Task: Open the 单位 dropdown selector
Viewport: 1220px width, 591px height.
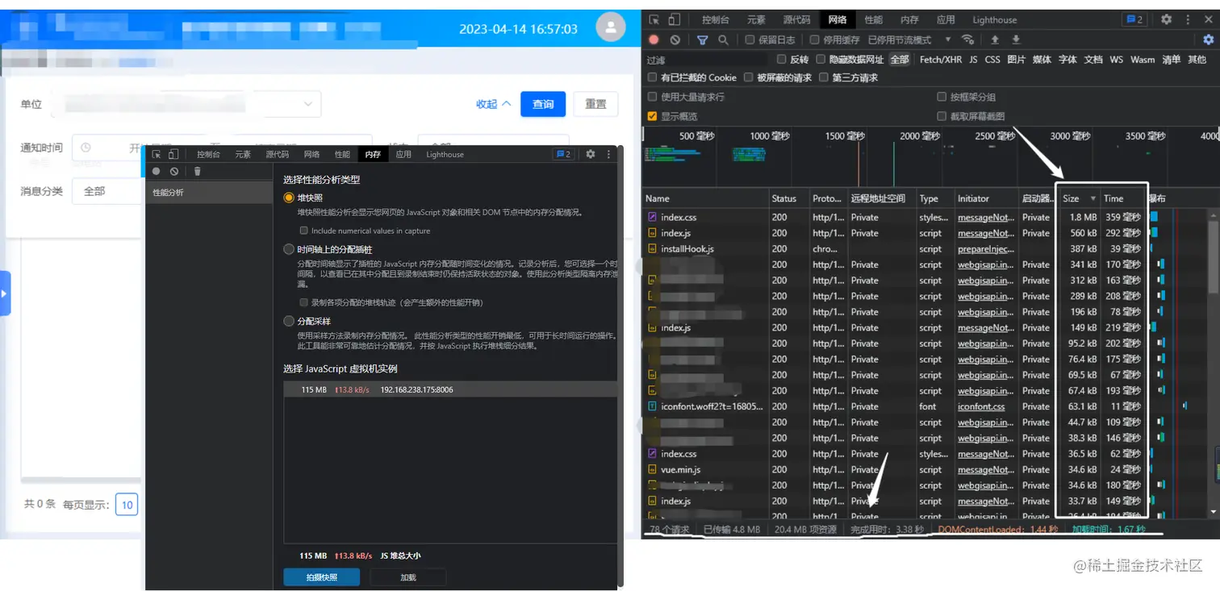Action: (186, 104)
